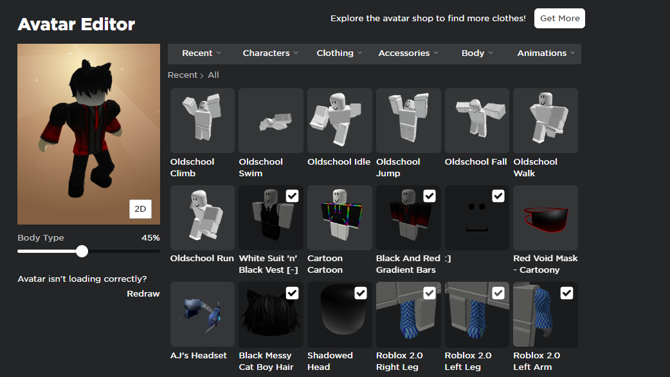Click the Roblox 2.0 Left Leg image
The image size is (670, 377).
point(477,314)
